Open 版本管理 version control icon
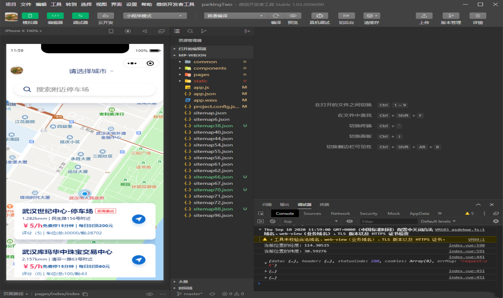The image size is (503, 298). 451,16
